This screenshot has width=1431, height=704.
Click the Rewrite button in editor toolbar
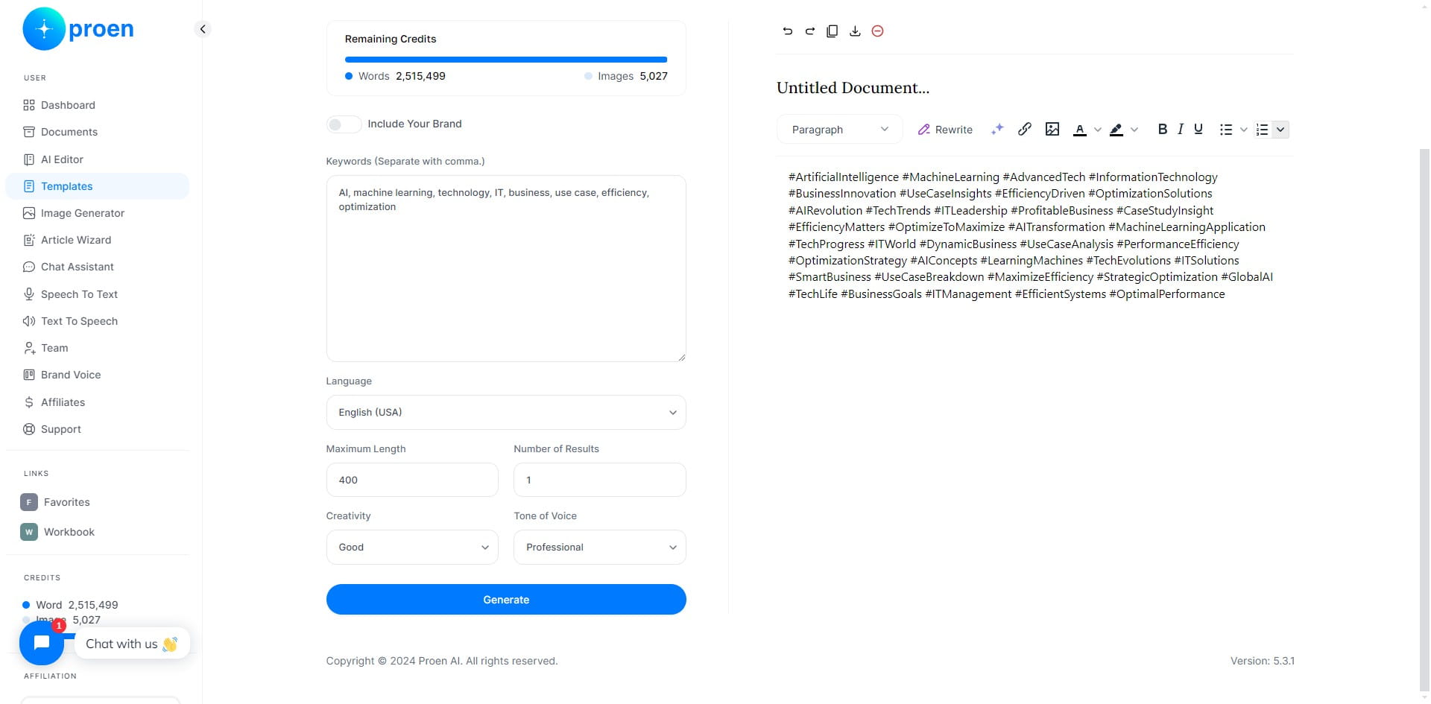pyautogui.click(x=945, y=130)
